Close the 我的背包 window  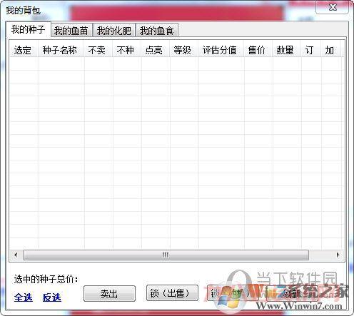click(333, 7)
